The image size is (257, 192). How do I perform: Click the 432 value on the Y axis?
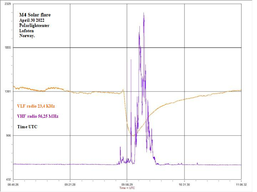tap(8, 179)
